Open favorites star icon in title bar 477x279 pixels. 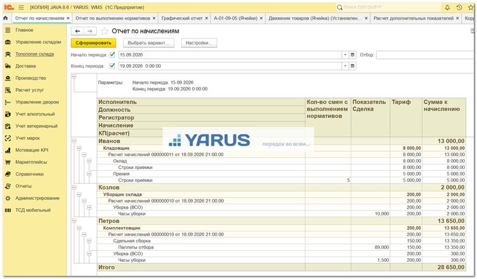471,7
